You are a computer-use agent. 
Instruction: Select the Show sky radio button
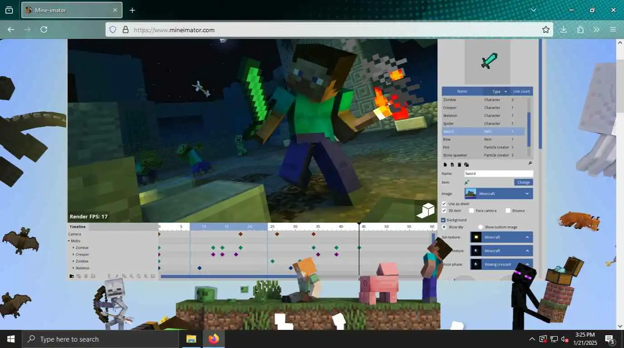click(444, 227)
